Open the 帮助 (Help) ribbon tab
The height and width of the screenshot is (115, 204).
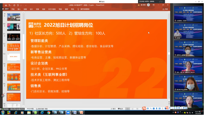pos(72,9)
